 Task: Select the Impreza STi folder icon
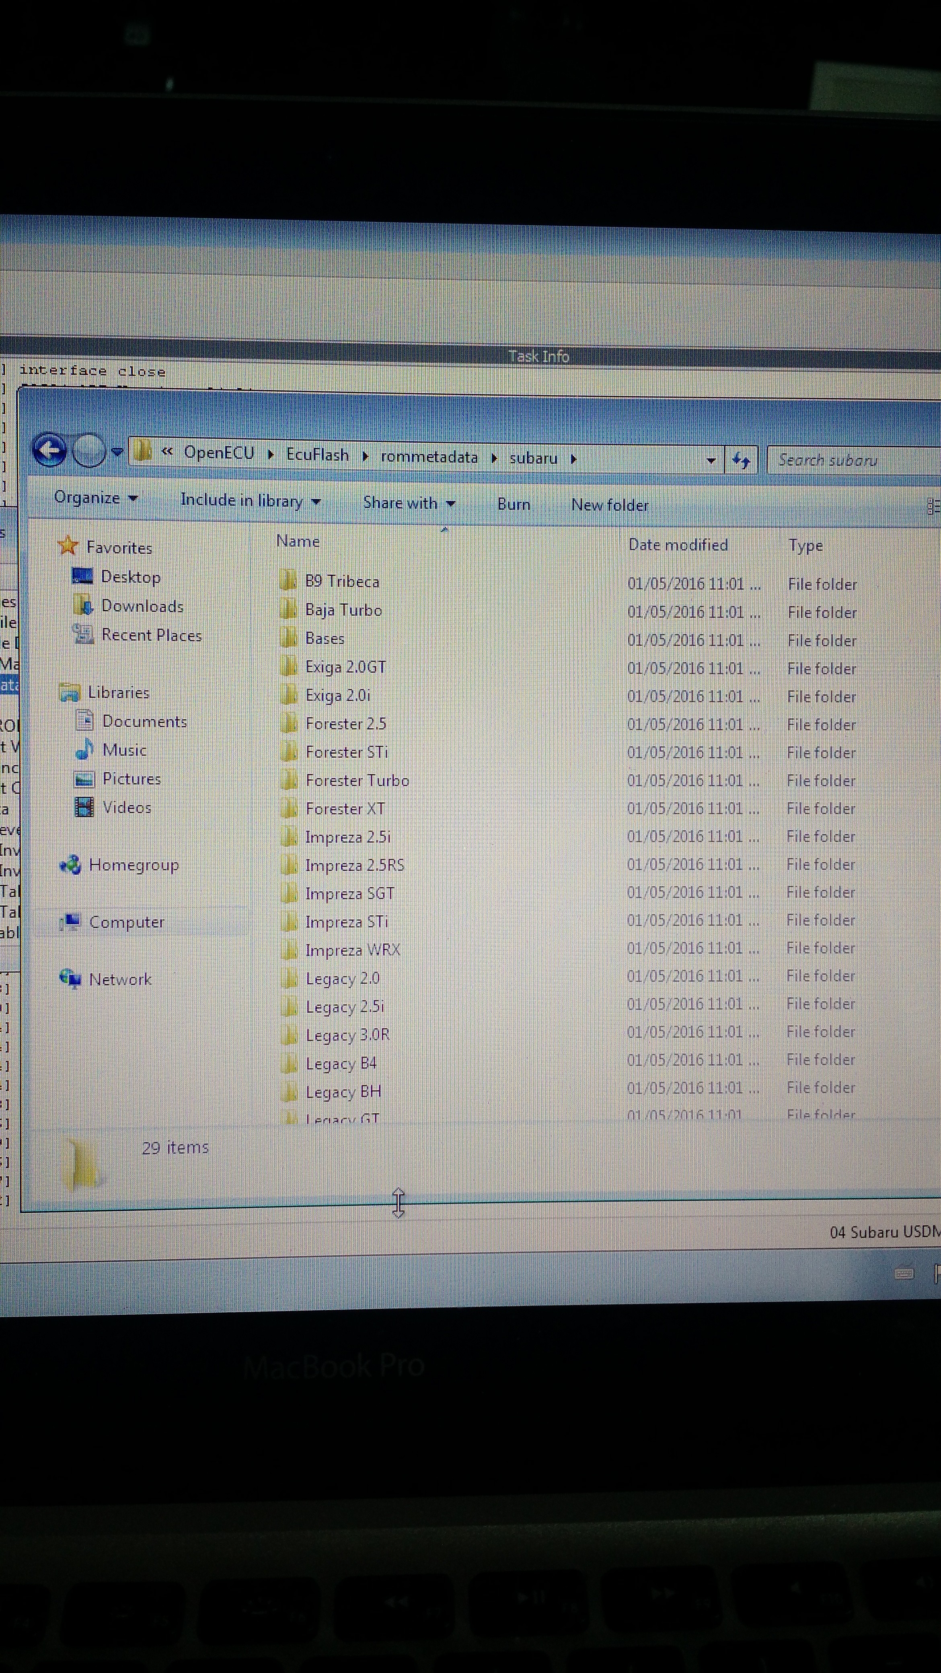coord(289,922)
